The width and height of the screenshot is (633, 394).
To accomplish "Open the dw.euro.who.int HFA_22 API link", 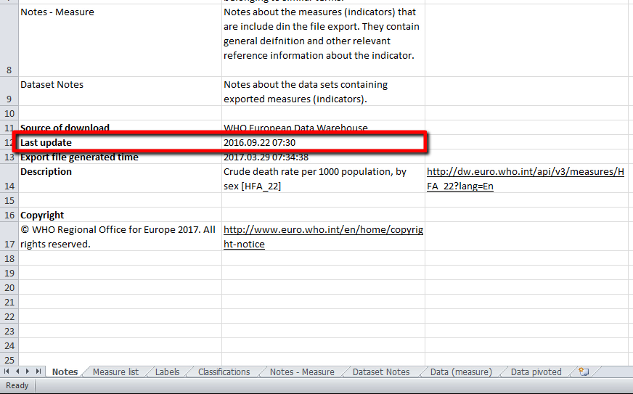I will (x=526, y=178).
